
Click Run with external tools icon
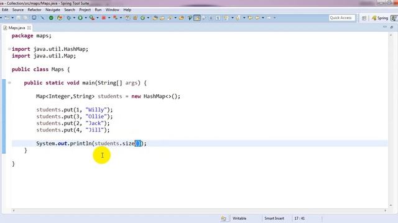point(92,18)
